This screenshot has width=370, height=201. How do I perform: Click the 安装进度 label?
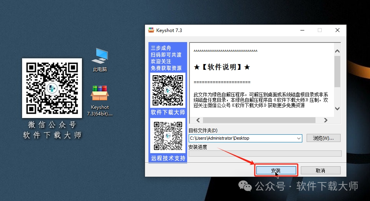pyautogui.click(x=198, y=147)
